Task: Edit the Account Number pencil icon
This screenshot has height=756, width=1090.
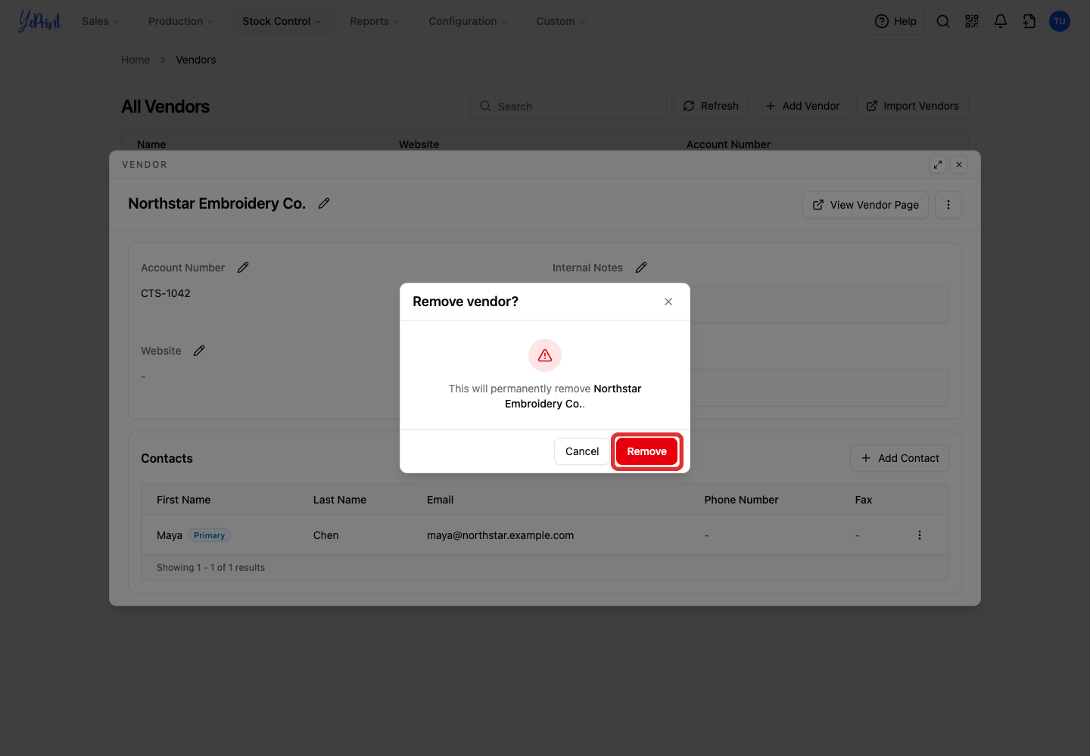Action: click(243, 268)
